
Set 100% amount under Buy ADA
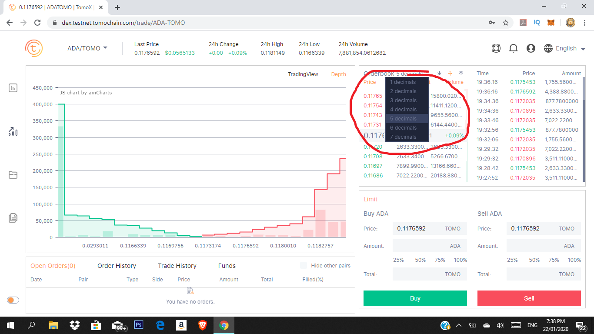pos(461,260)
